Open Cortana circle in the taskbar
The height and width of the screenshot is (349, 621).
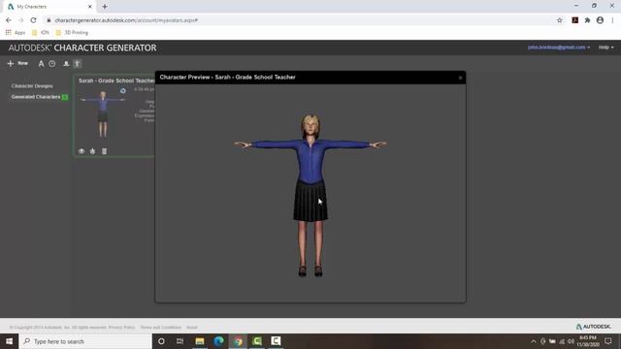pyautogui.click(x=161, y=341)
